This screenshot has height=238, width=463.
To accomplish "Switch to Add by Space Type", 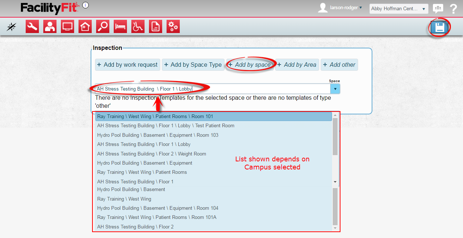I will (193, 65).
